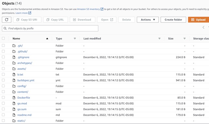Click the buildspec.yml file icon

point(14,80)
